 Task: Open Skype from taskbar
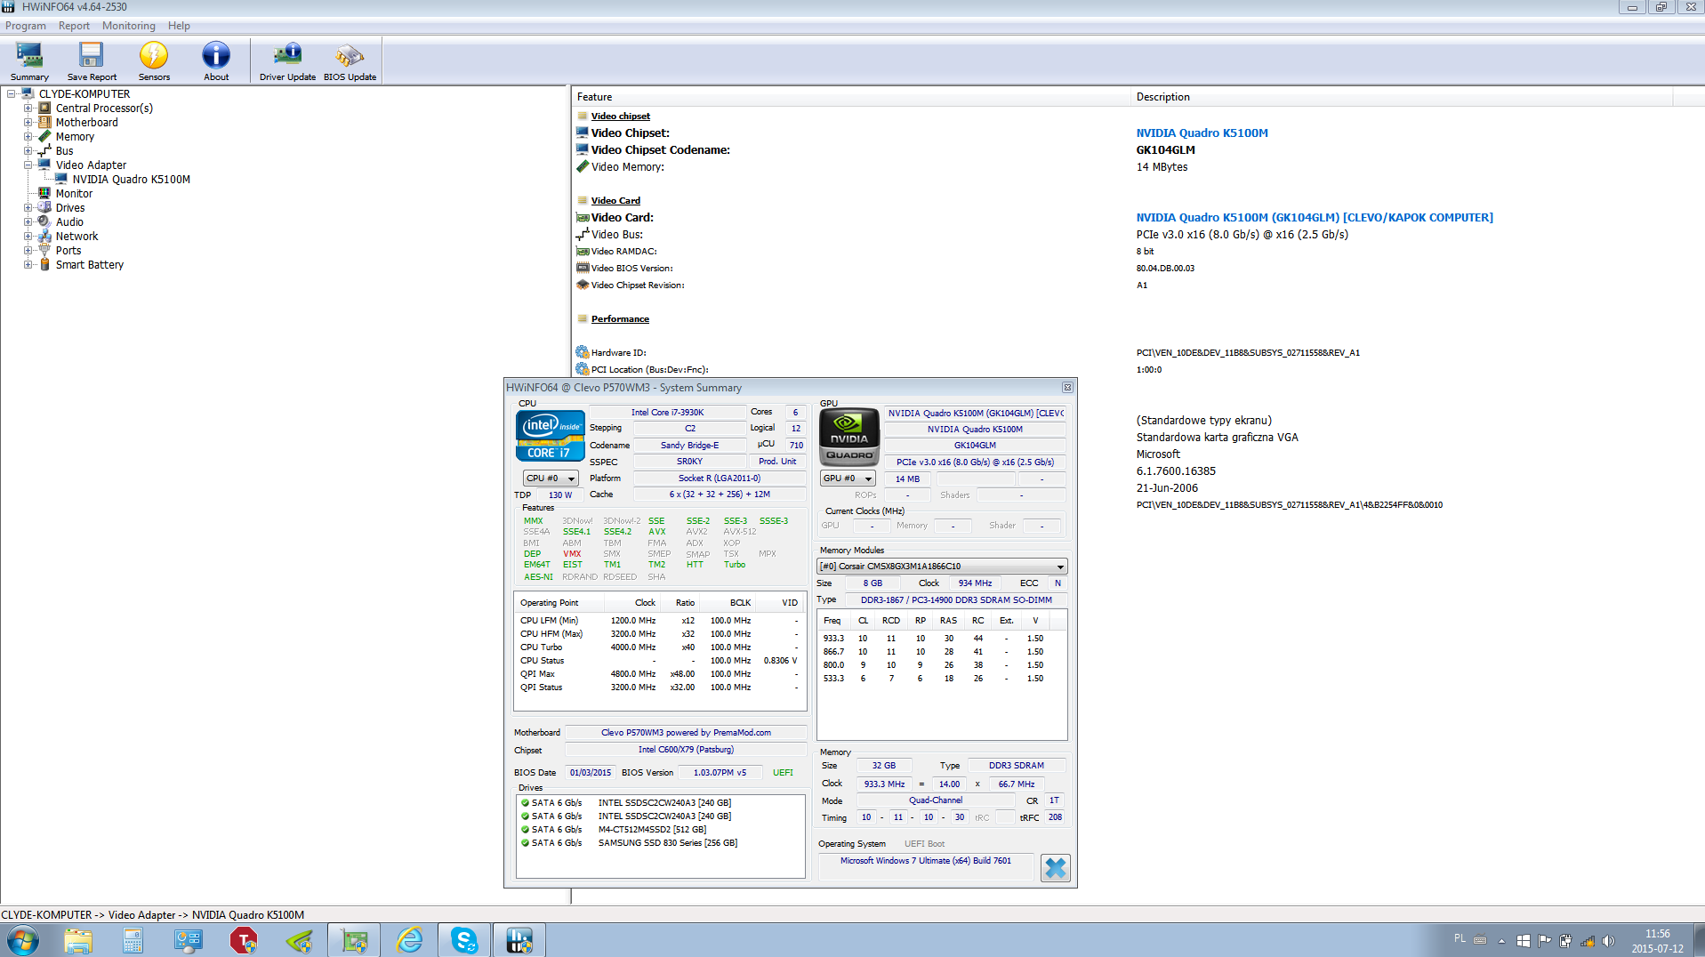coord(464,940)
